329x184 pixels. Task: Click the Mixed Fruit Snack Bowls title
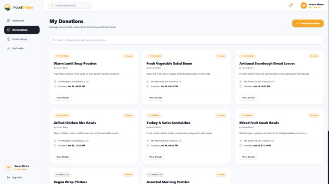259,123
